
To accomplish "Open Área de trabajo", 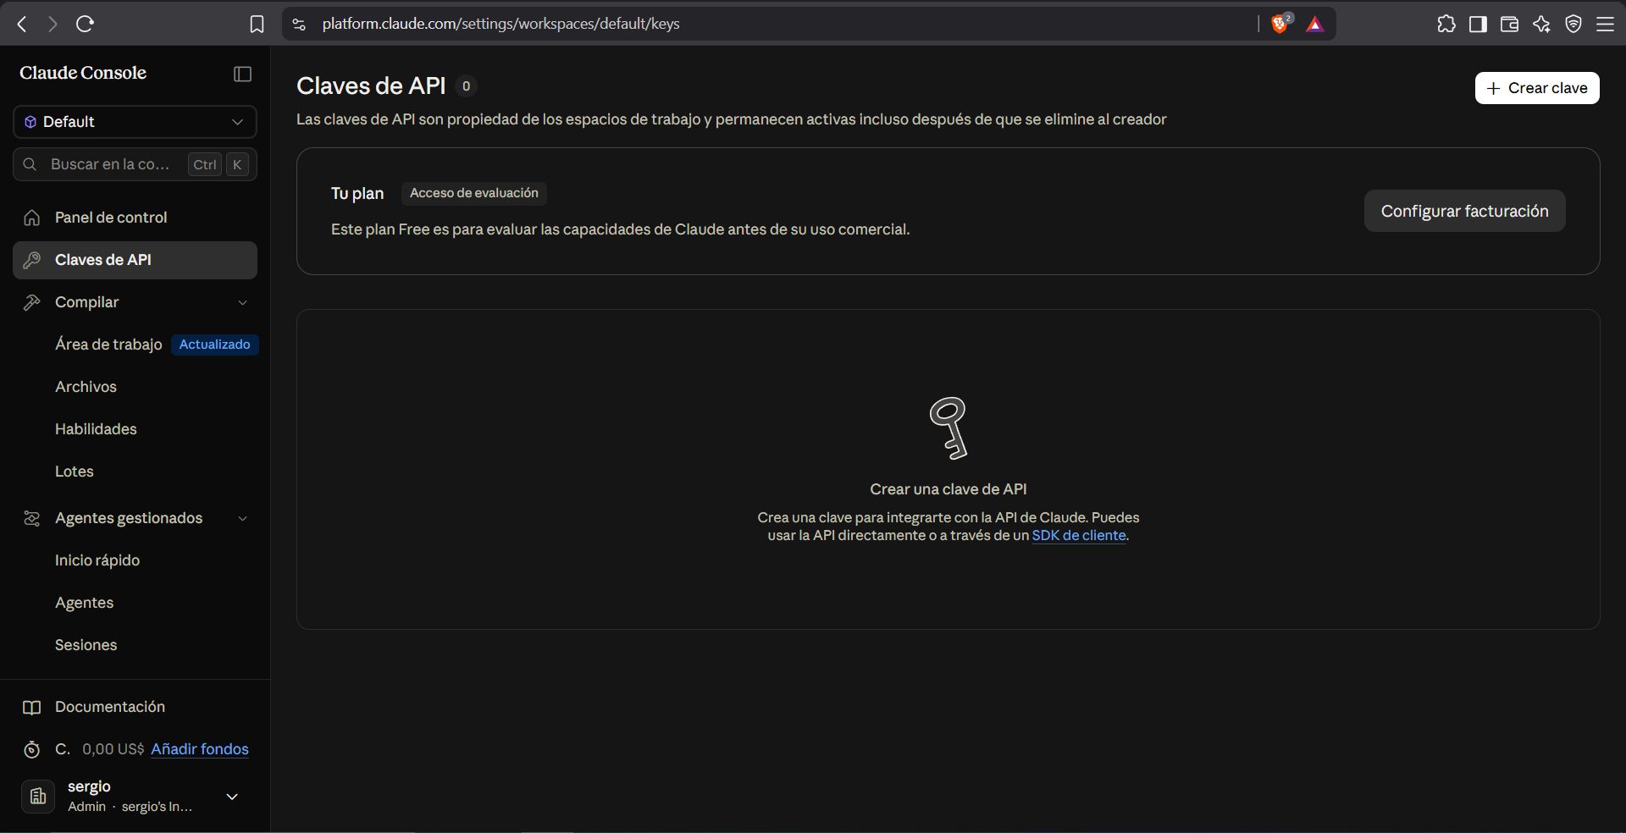I will 108,345.
